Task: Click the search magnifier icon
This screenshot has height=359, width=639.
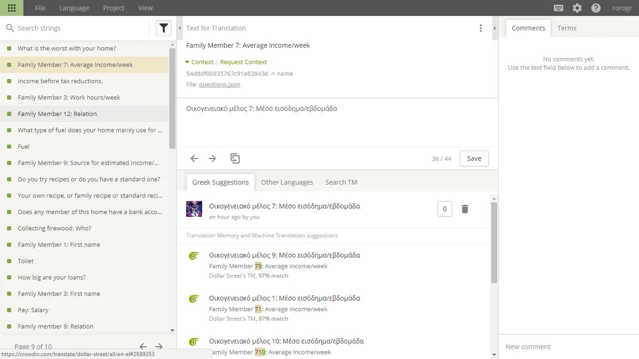Action: [x=9, y=28]
